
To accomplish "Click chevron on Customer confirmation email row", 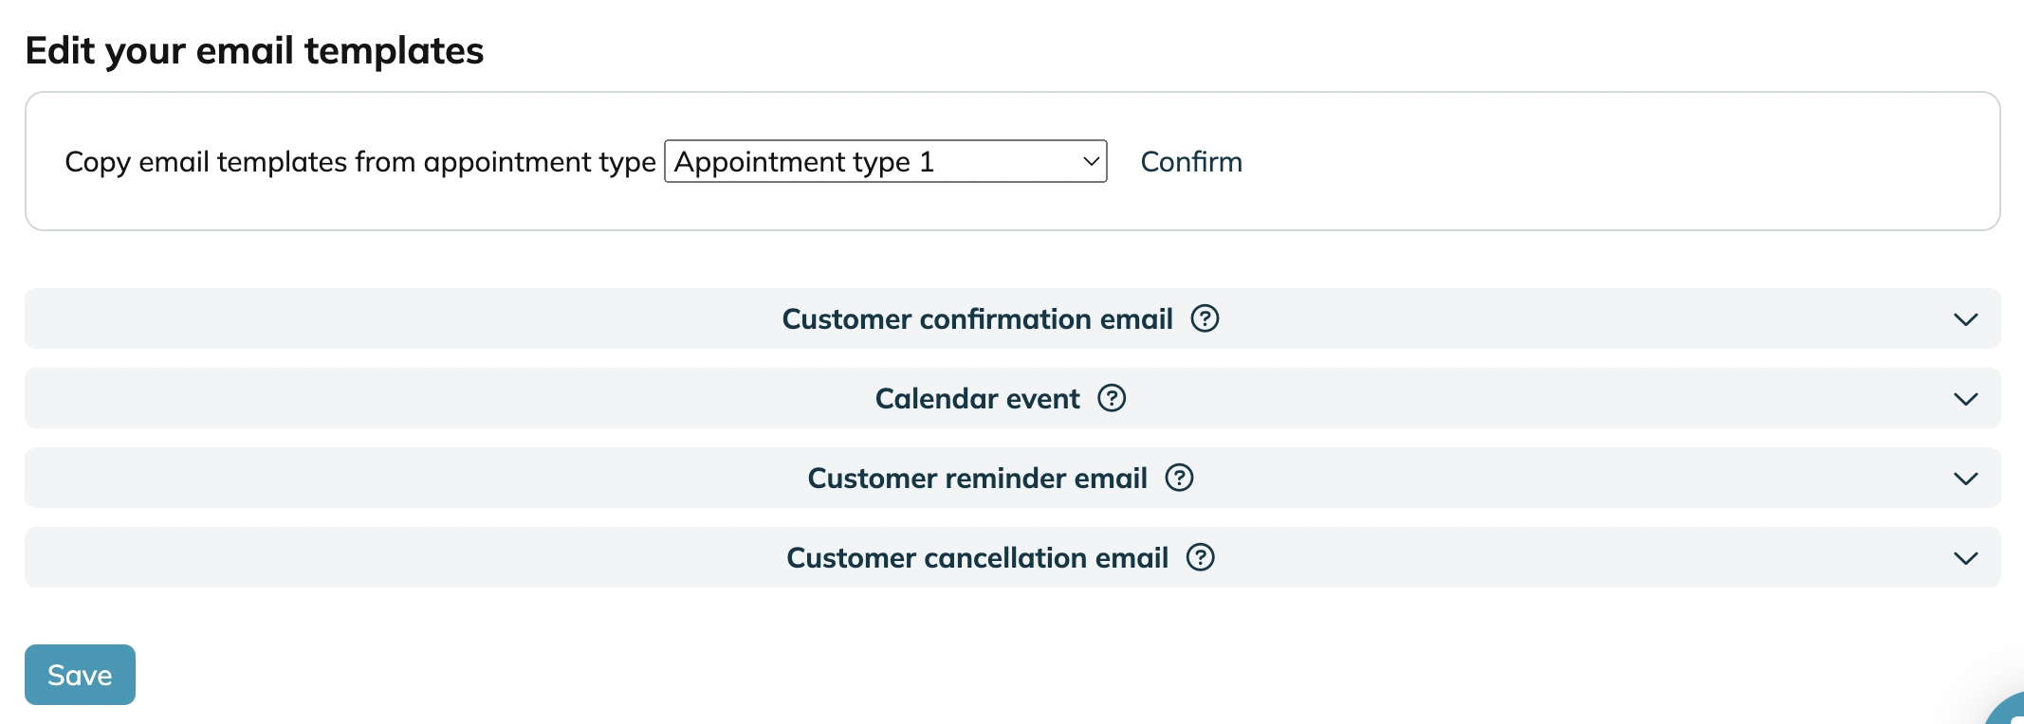I will click(x=1965, y=319).
